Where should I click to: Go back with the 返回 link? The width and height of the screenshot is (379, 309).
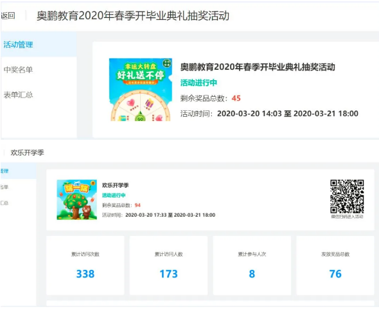point(8,15)
